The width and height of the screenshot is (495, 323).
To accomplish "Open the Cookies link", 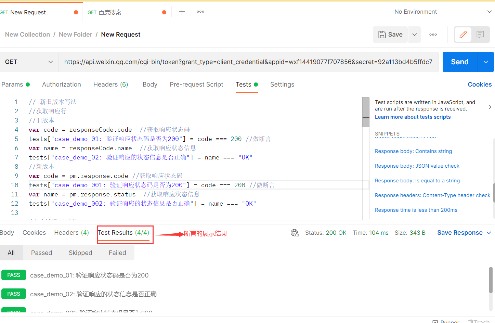I will [480, 85].
